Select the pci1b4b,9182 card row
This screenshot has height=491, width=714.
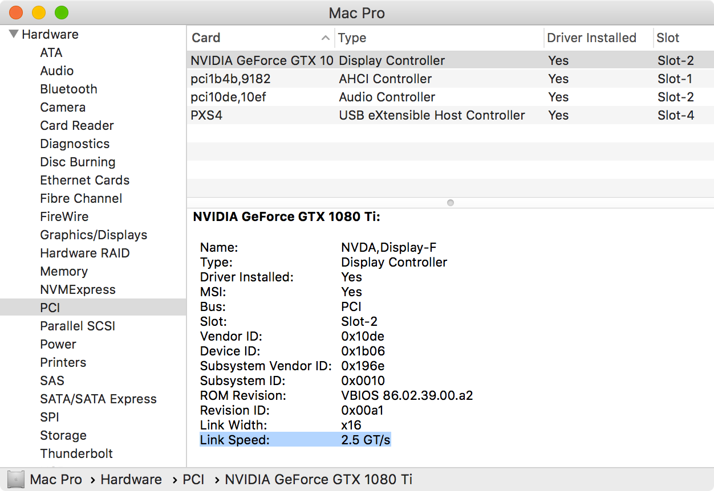coord(450,79)
